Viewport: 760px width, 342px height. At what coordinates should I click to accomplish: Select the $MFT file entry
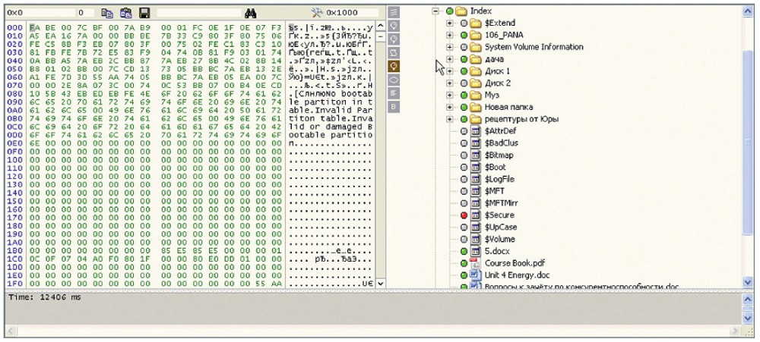494,191
